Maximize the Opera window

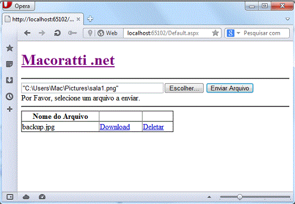[x=265, y=6]
